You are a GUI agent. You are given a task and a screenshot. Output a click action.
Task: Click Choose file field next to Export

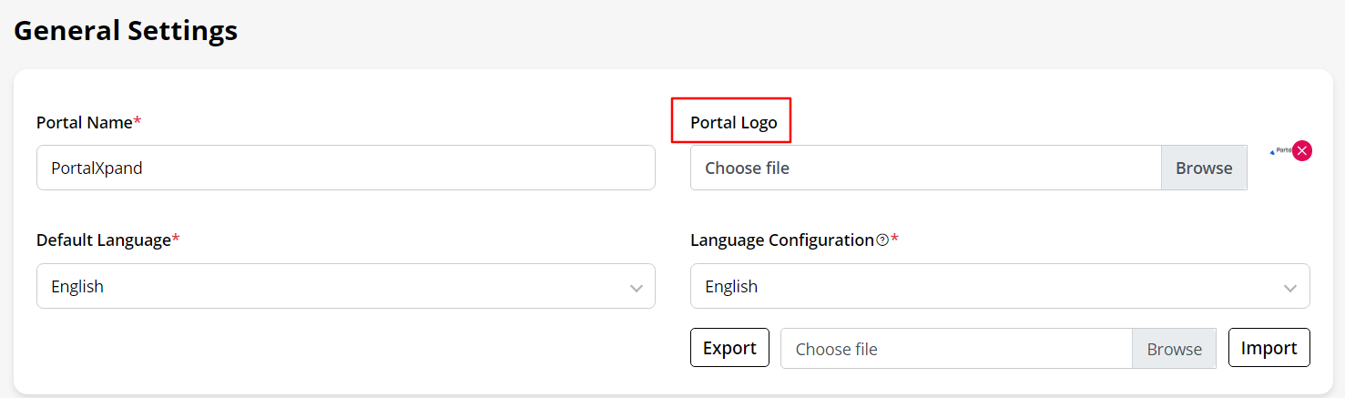click(x=956, y=349)
